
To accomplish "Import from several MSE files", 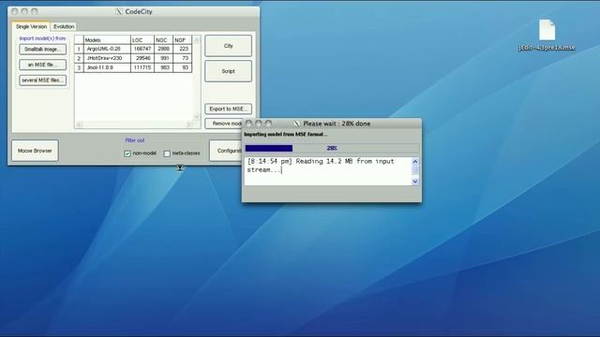I will click(42, 81).
